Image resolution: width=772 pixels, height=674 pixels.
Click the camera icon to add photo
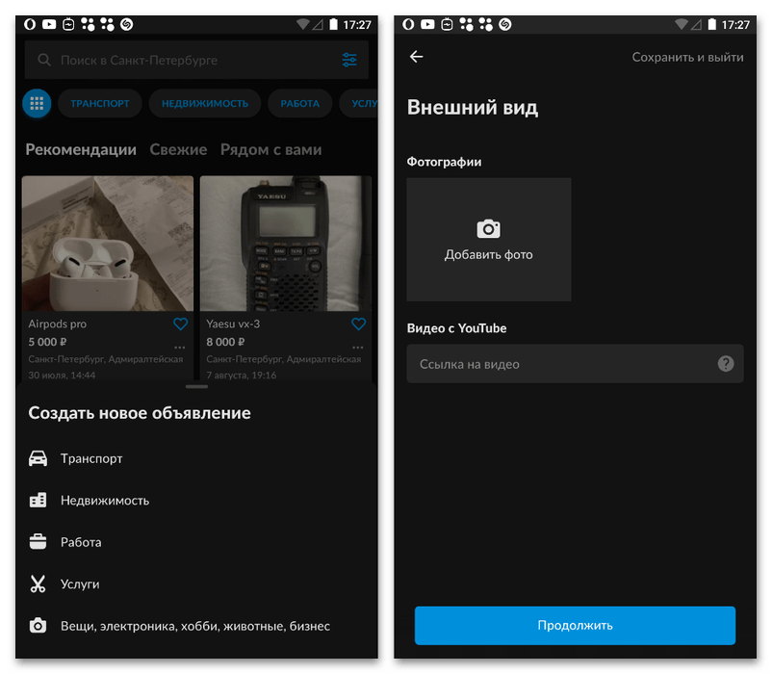(488, 229)
